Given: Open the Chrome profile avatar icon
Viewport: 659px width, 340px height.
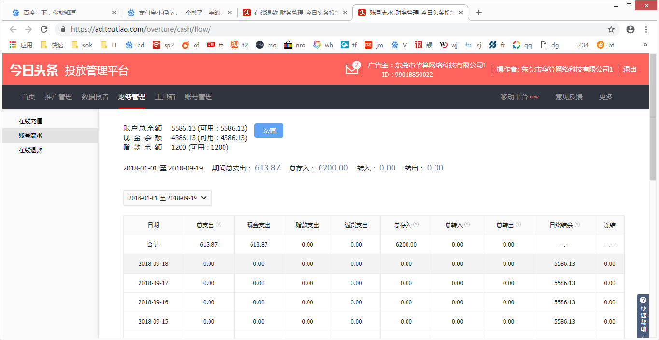Looking at the screenshot, I should click(x=631, y=29).
